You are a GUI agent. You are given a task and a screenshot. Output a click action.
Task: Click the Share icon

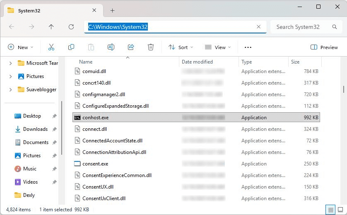pos(131,47)
